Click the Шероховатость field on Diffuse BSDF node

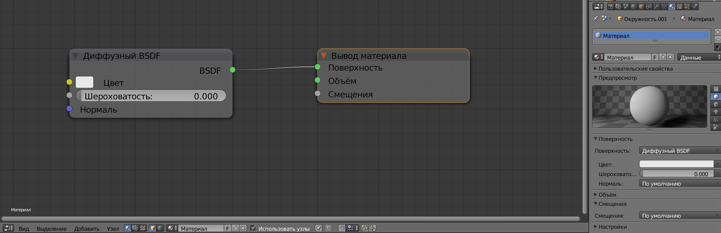pos(151,96)
